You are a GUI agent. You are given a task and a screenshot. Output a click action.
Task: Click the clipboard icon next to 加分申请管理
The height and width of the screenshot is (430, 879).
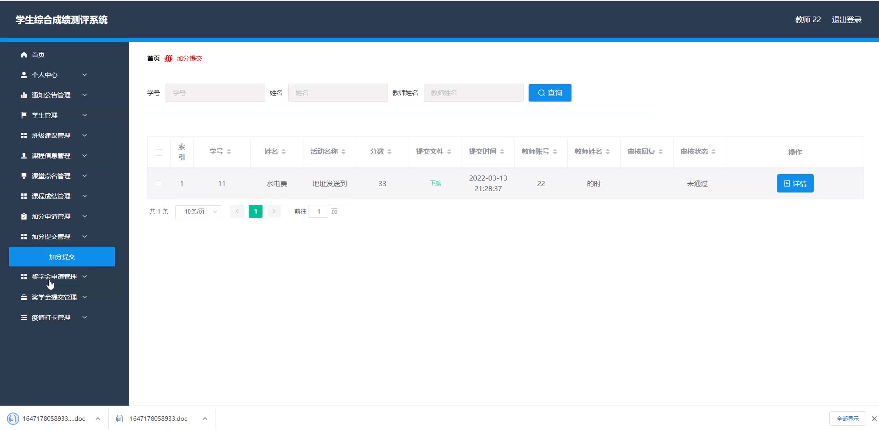tap(24, 216)
